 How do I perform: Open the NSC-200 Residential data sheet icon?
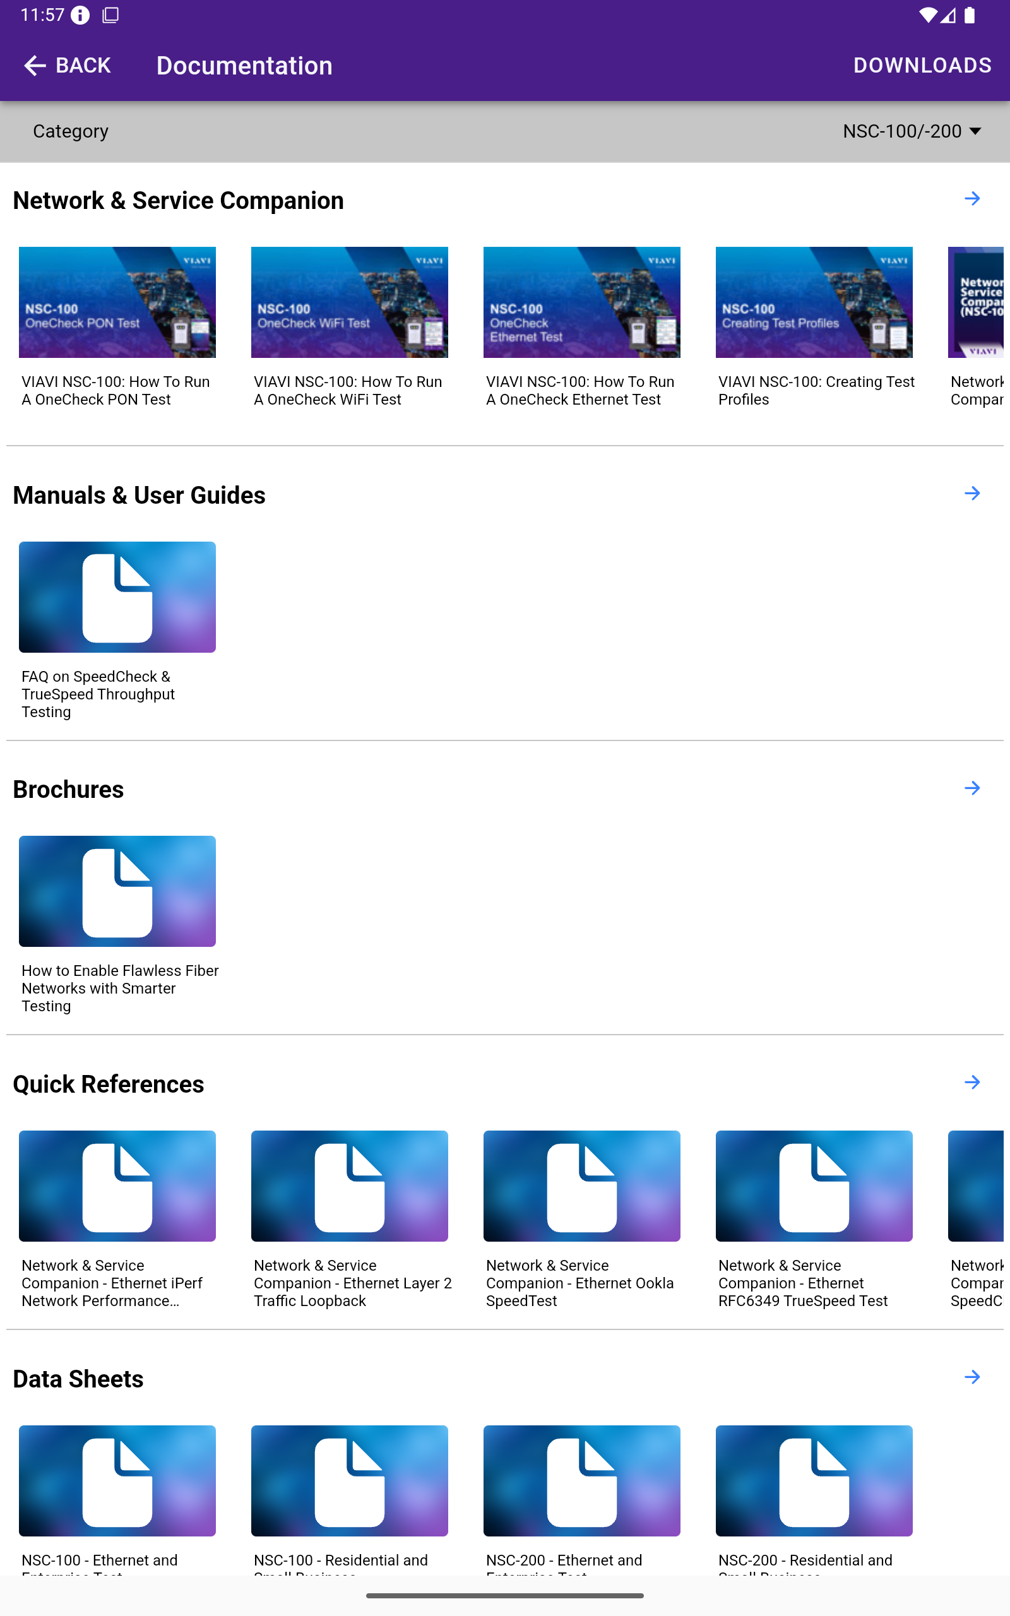(814, 1480)
